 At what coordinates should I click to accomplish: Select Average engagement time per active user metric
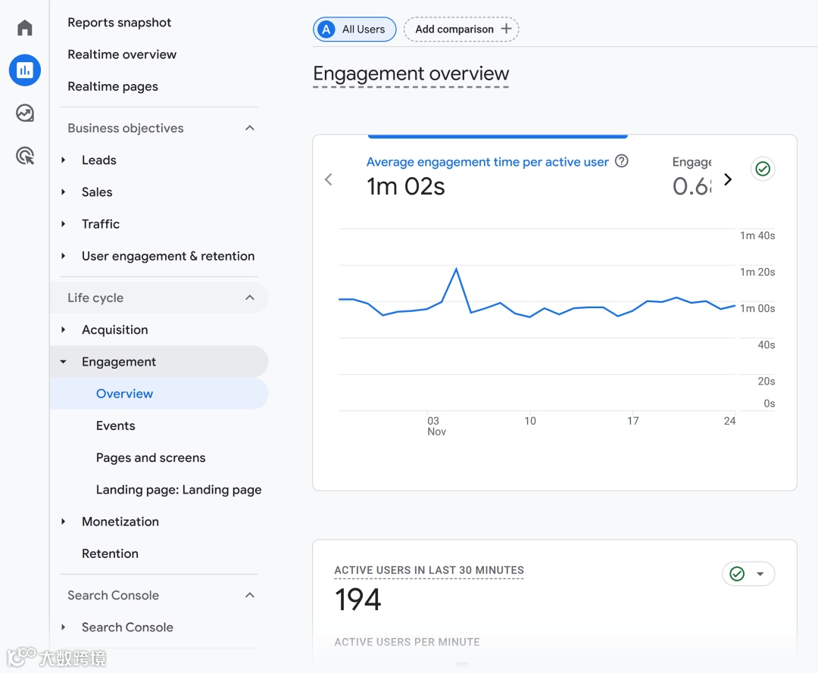click(487, 162)
